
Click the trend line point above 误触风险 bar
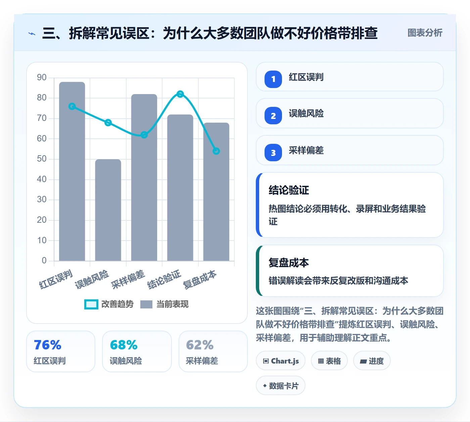tap(108, 123)
